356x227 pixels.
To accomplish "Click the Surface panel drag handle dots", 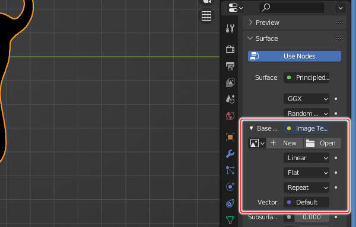I will click(339, 38).
